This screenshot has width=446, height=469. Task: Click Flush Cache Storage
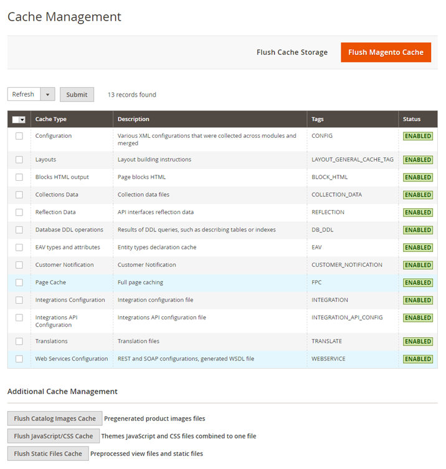[x=292, y=52]
